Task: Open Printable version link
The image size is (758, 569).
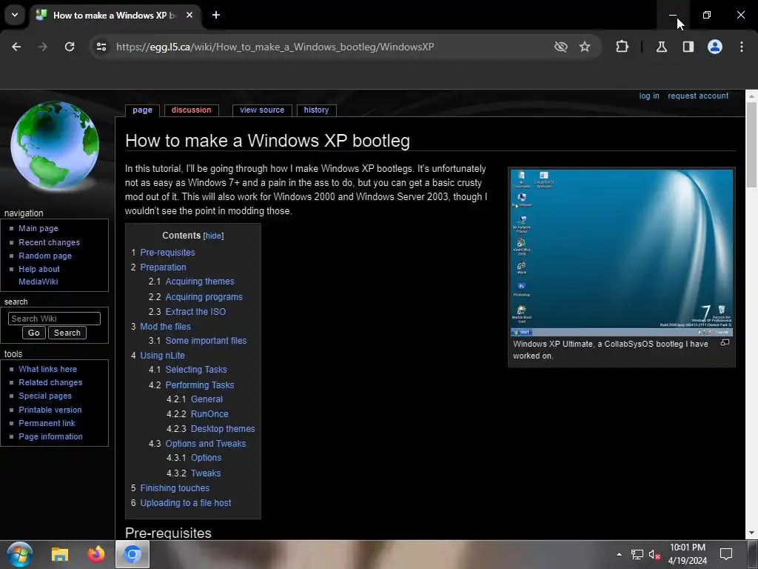Action: (50, 410)
